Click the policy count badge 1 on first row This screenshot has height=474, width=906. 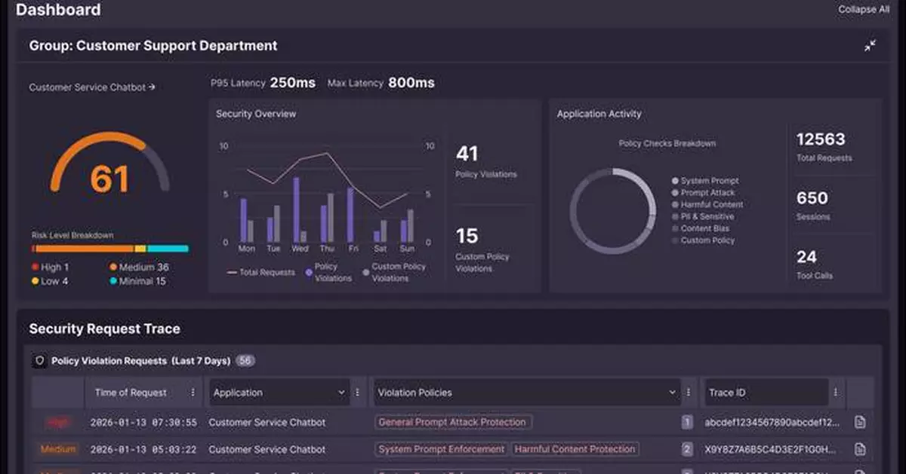(687, 422)
